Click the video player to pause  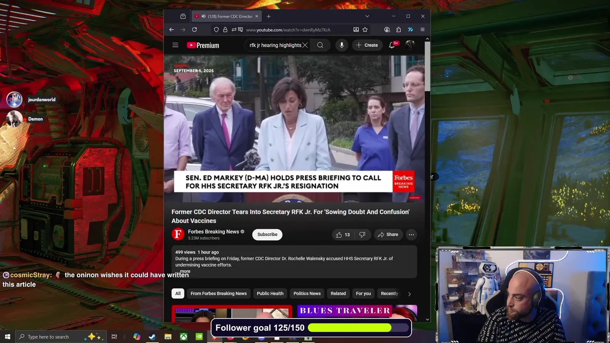pyautogui.click(x=294, y=129)
